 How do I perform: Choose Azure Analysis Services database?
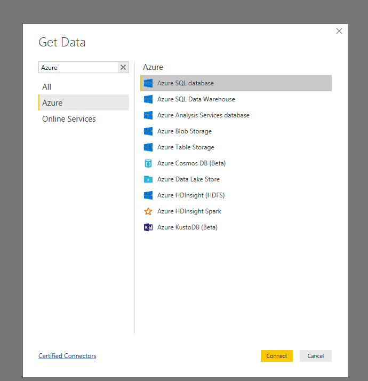[x=236, y=115]
